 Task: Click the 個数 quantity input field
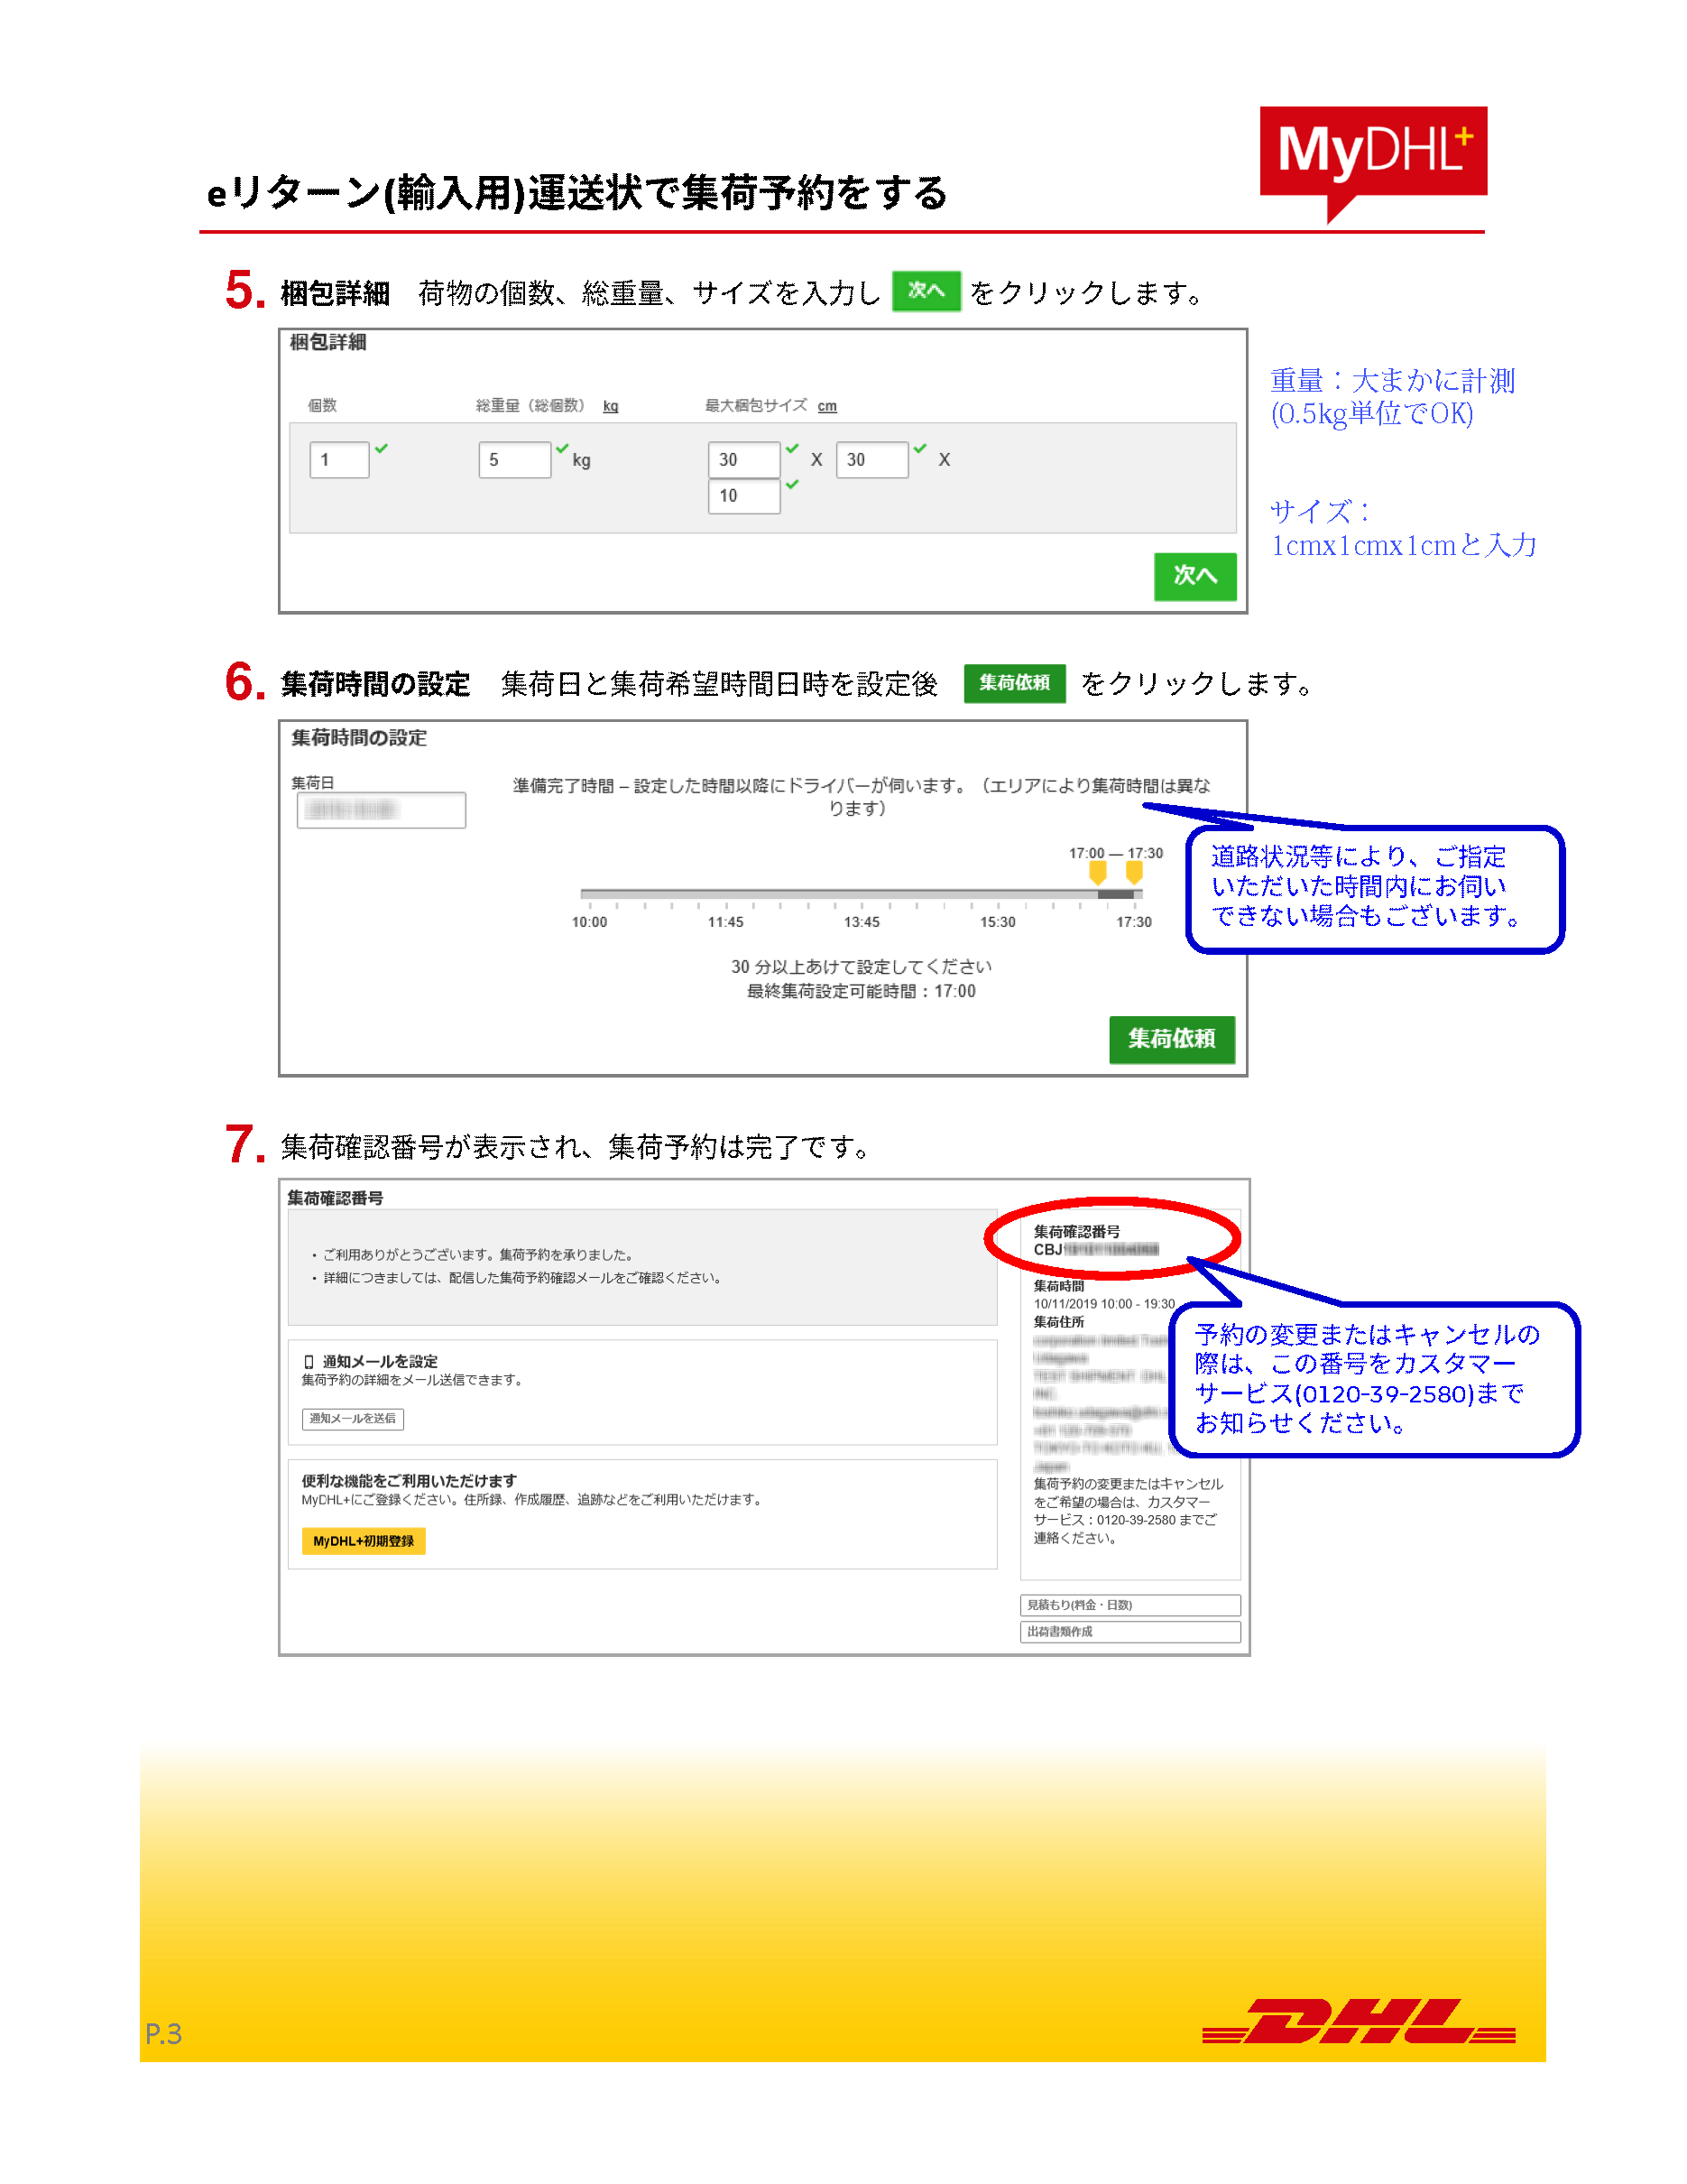pyautogui.click(x=339, y=460)
